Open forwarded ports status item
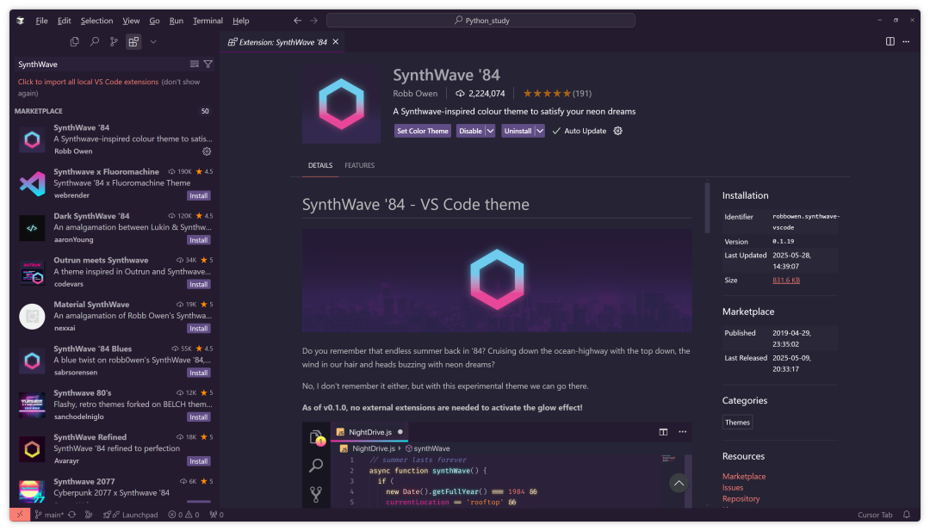Viewport: 930px width, 531px height. (216, 515)
